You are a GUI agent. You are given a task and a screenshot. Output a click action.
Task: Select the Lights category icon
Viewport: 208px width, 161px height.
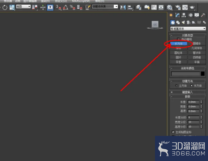[183, 22]
